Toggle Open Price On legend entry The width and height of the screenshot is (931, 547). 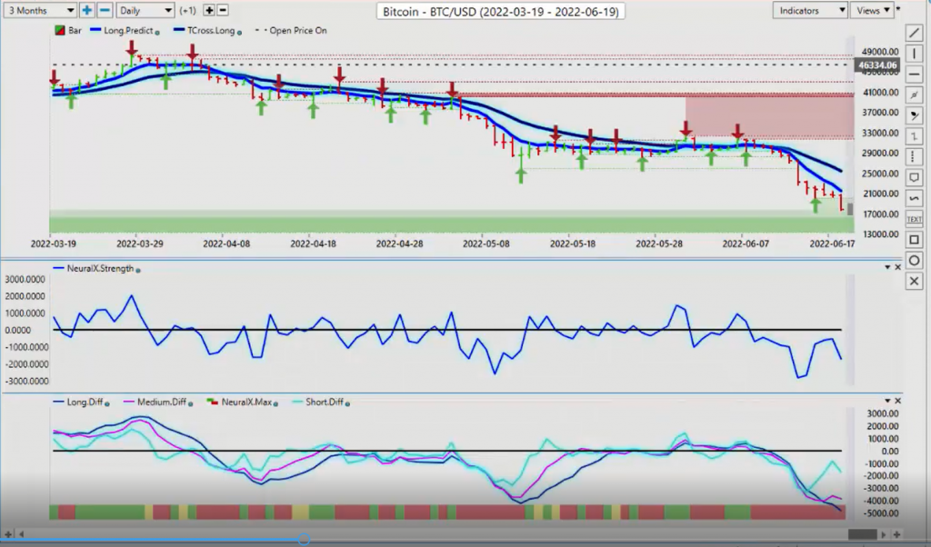point(291,30)
